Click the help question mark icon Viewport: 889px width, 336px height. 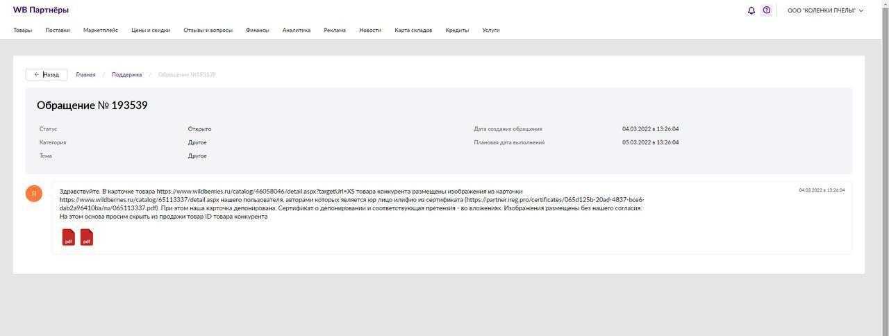(766, 10)
